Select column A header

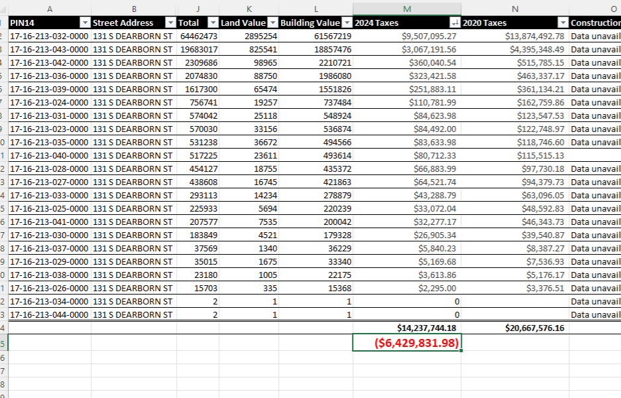50,9
